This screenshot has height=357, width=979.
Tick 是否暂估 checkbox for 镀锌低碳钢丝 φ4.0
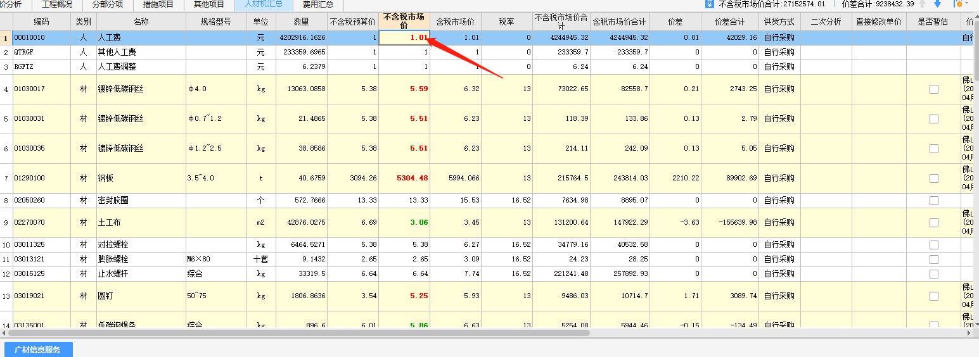pyautogui.click(x=933, y=89)
